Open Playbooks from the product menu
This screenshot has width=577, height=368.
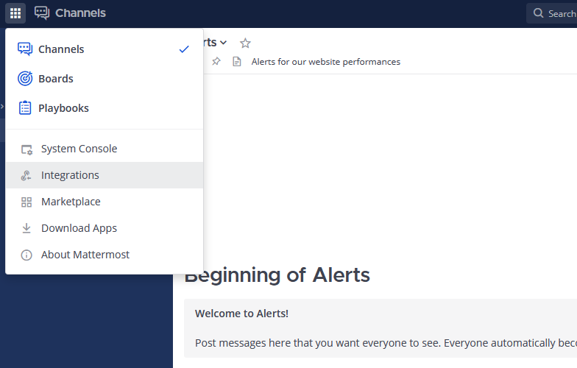(105, 107)
